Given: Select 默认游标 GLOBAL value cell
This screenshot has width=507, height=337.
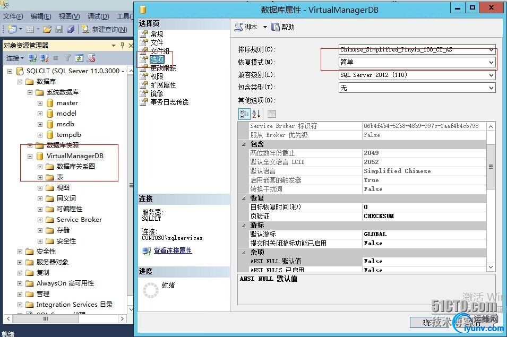Looking at the screenshot, I should point(424,234).
